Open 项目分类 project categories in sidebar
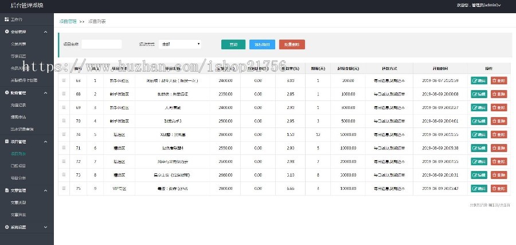Screen dimensions: 516x245 tap(18, 178)
